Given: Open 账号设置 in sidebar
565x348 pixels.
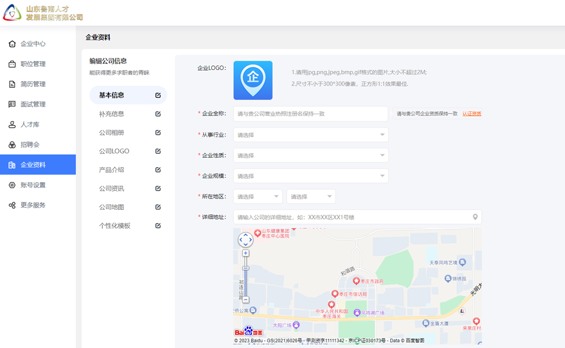Looking at the screenshot, I should pyautogui.click(x=38, y=185).
